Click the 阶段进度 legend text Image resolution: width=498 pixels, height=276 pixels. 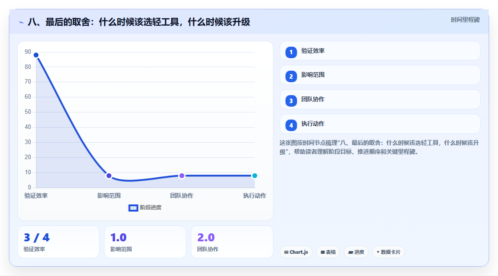pyautogui.click(x=151, y=208)
